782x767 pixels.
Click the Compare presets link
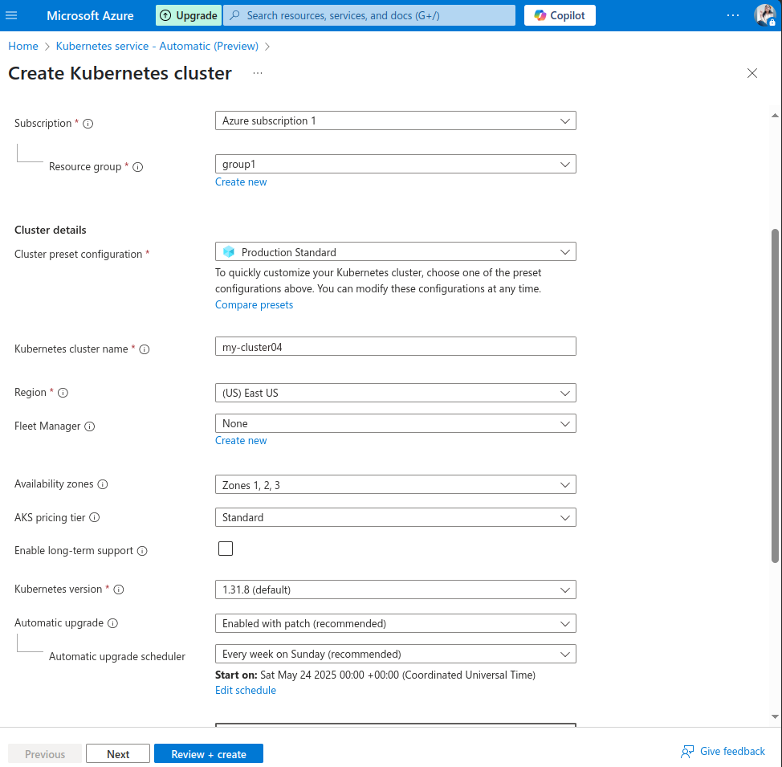[254, 305]
